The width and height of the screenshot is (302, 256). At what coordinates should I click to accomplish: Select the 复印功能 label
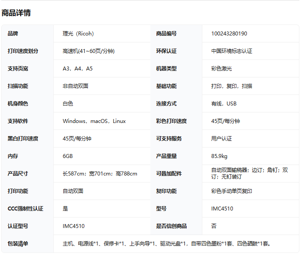pyautogui.click(x=167, y=191)
